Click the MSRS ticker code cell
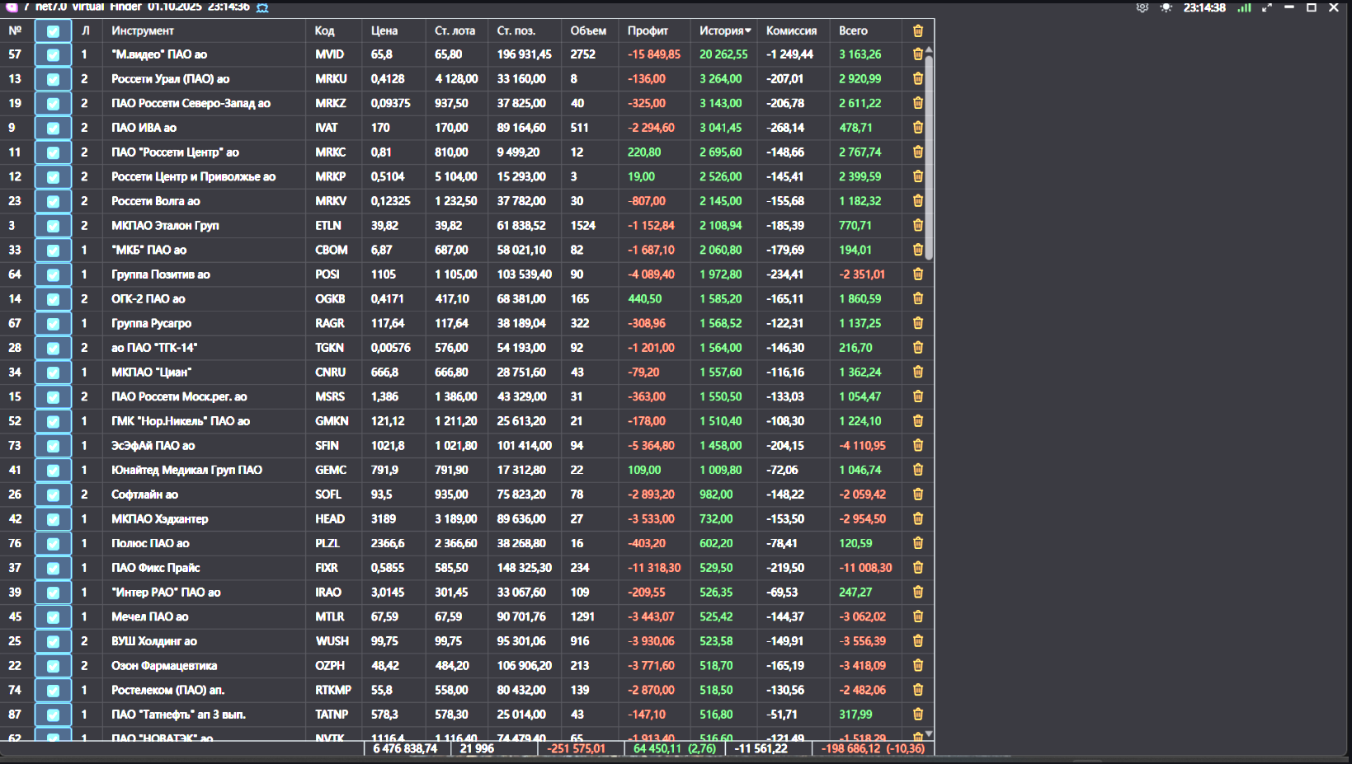 tap(330, 396)
